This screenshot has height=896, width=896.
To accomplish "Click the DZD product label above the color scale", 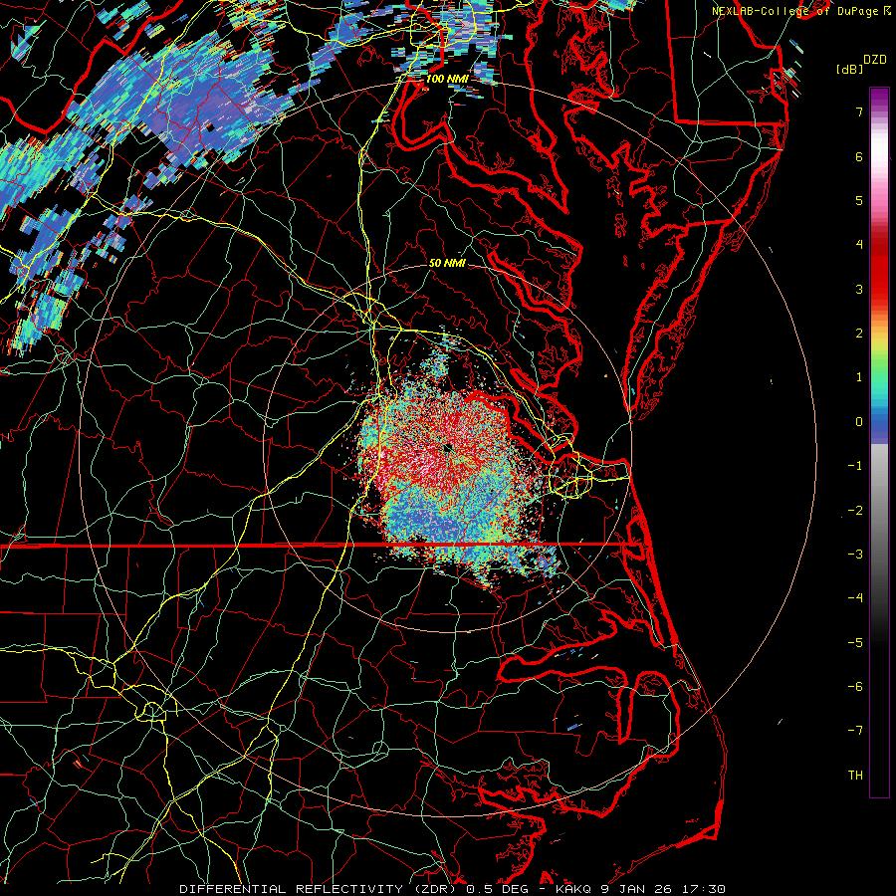I will tap(875, 60).
